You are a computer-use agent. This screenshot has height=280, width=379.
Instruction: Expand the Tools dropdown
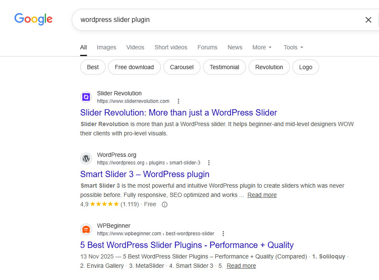[293, 47]
